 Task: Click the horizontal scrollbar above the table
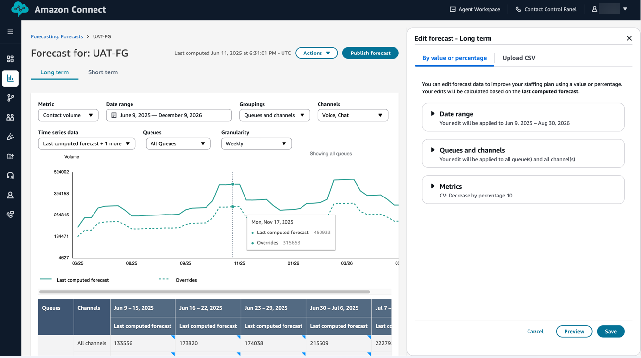click(x=205, y=292)
